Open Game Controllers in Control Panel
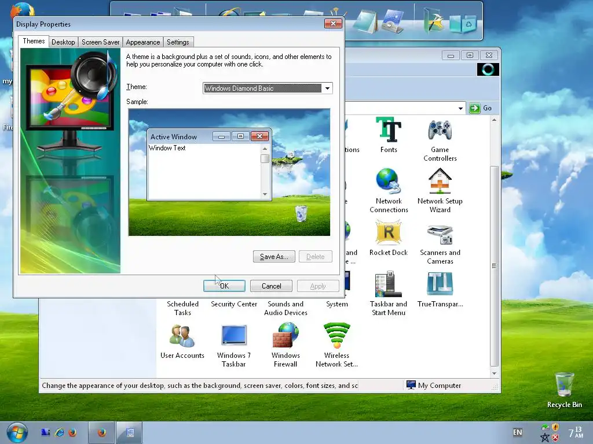Image resolution: width=593 pixels, height=444 pixels. 440,131
